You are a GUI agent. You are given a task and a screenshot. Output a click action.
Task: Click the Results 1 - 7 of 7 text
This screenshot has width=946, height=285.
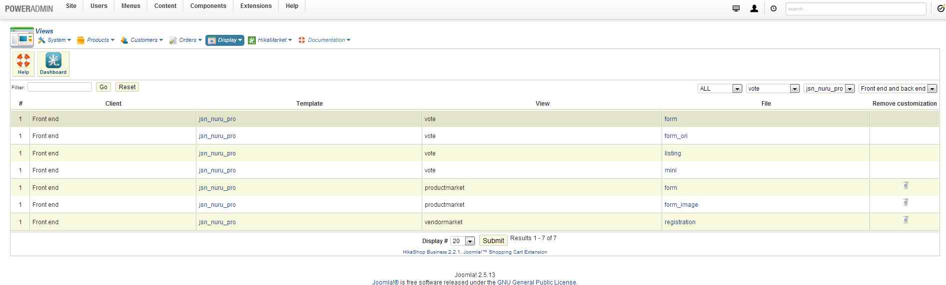click(533, 238)
